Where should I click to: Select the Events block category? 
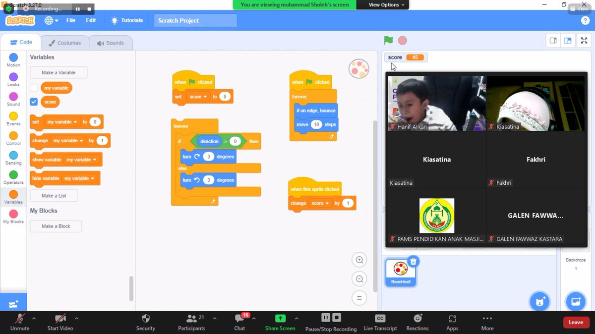pyautogui.click(x=13, y=119)
